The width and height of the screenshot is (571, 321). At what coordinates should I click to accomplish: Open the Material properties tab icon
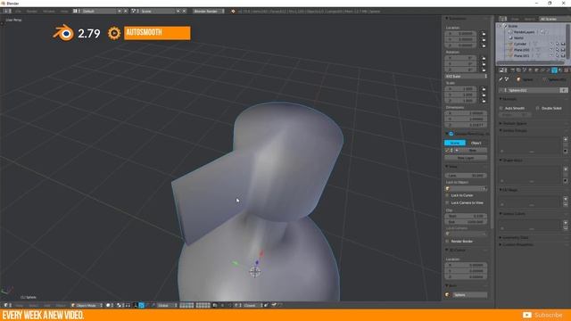560,70
